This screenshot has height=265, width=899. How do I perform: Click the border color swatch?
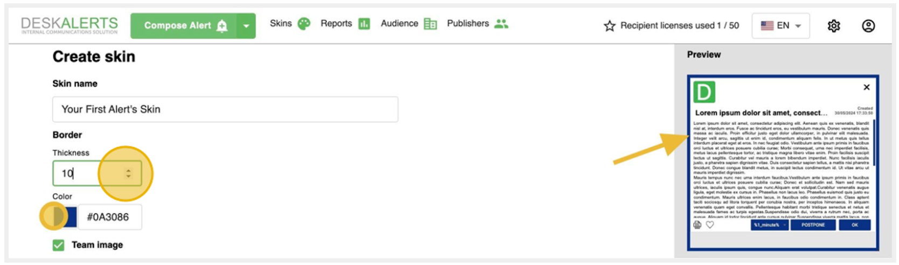[x=64, y=217]
